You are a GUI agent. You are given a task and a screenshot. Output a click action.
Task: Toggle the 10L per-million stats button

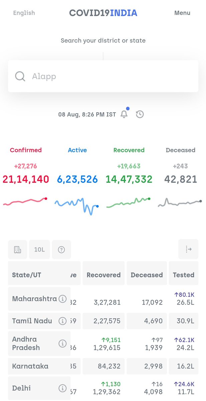point(39,250)
